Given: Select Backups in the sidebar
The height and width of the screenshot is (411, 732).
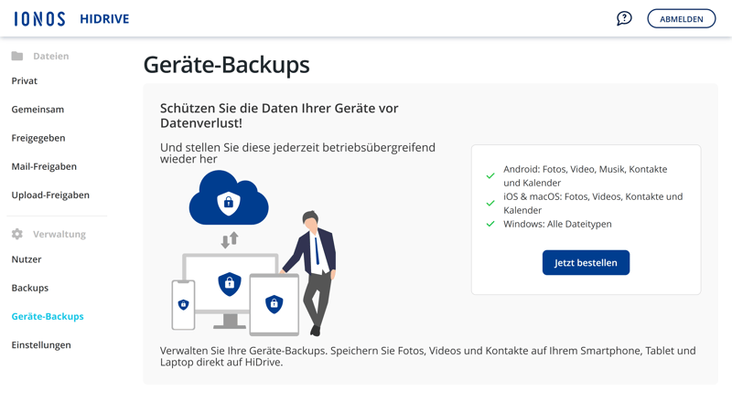Looking at the screenshot, I should [30, 288].
